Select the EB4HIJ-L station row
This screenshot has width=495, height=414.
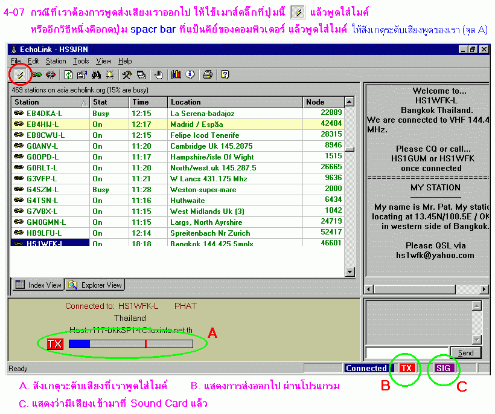click(177, 125)
